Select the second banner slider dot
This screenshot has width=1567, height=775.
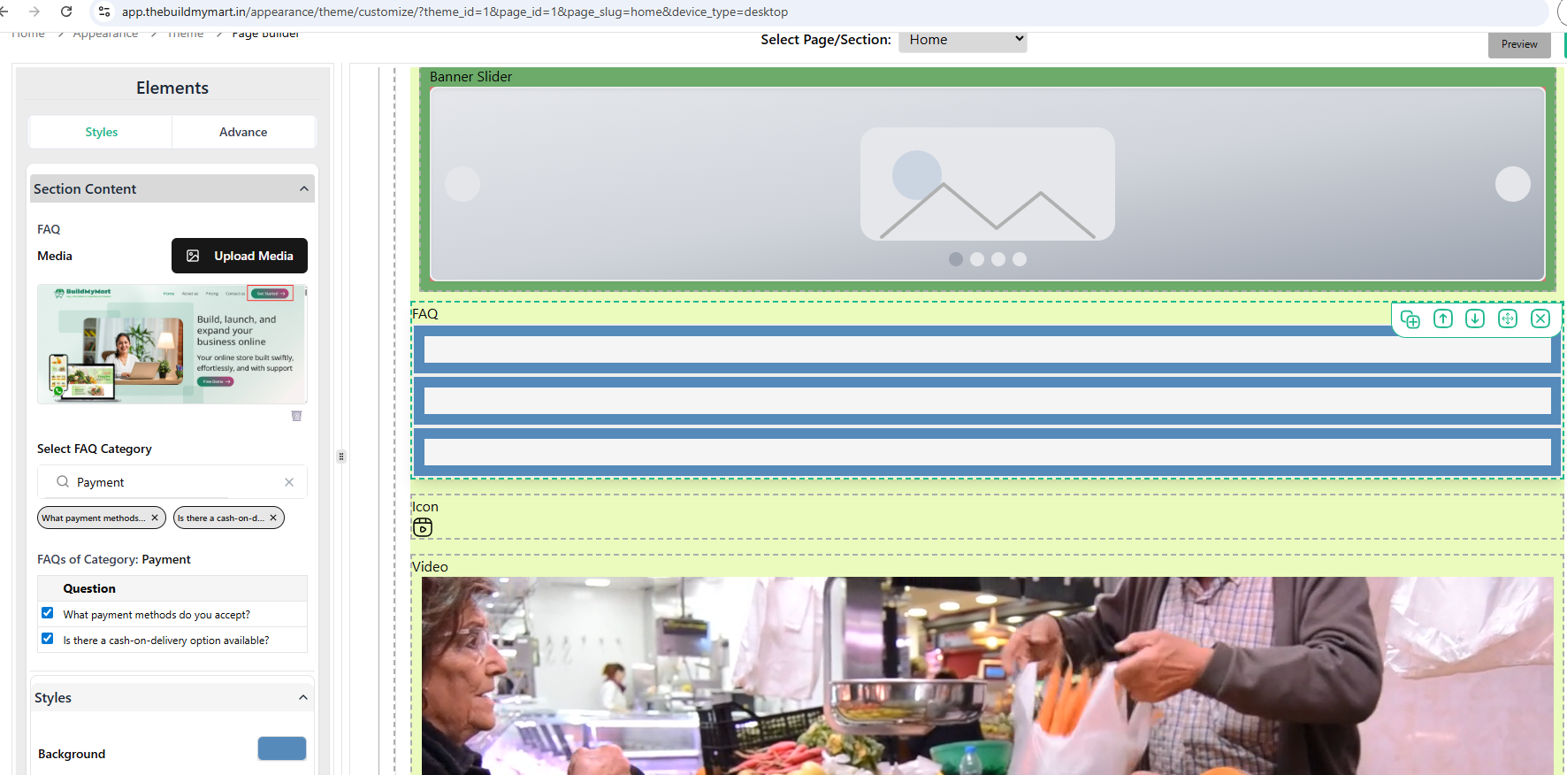point(977,259)
